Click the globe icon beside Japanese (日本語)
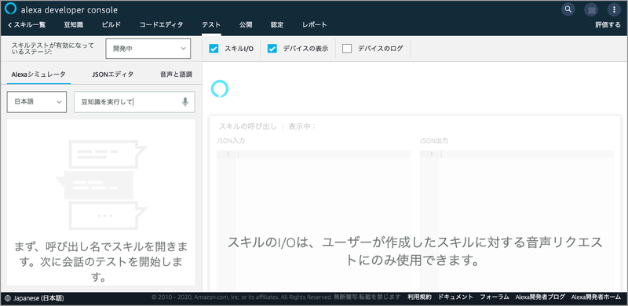 9,298
